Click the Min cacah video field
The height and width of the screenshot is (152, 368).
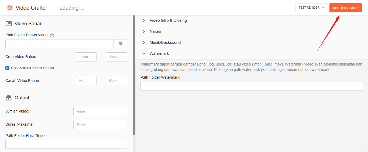86,81
